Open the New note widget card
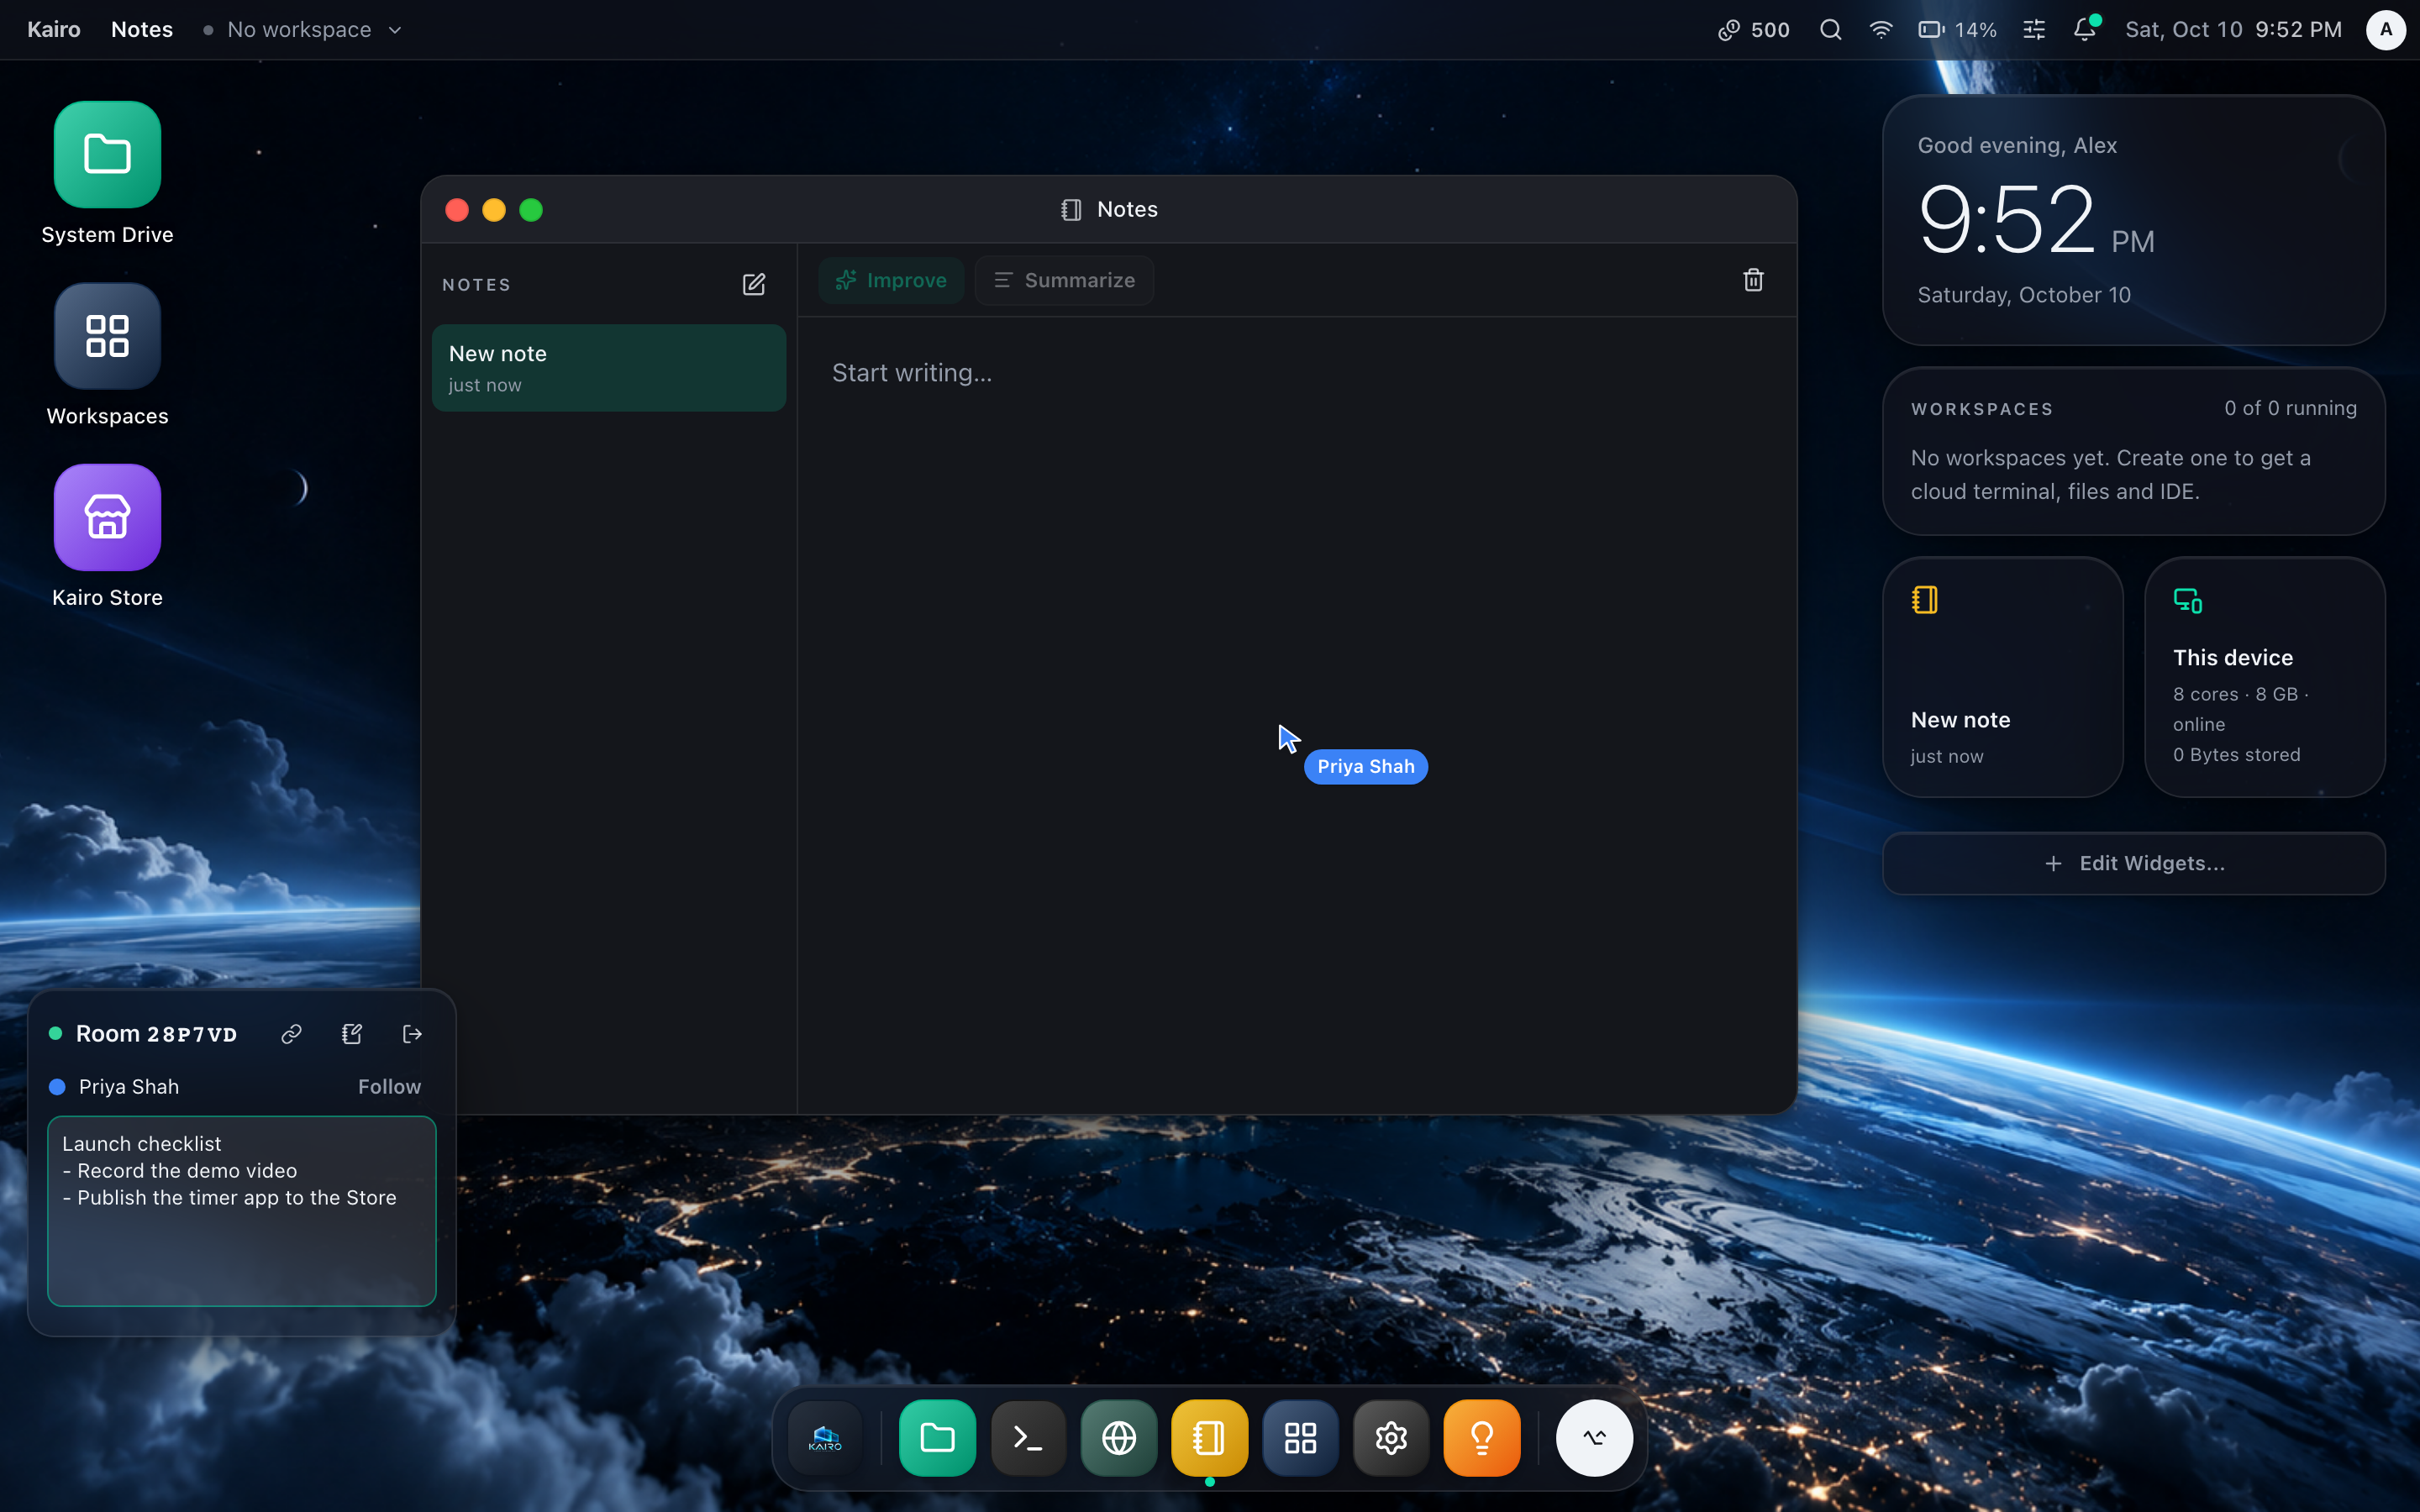The height and width of the screenshot is (1512, 2420). coord(2003,677)
